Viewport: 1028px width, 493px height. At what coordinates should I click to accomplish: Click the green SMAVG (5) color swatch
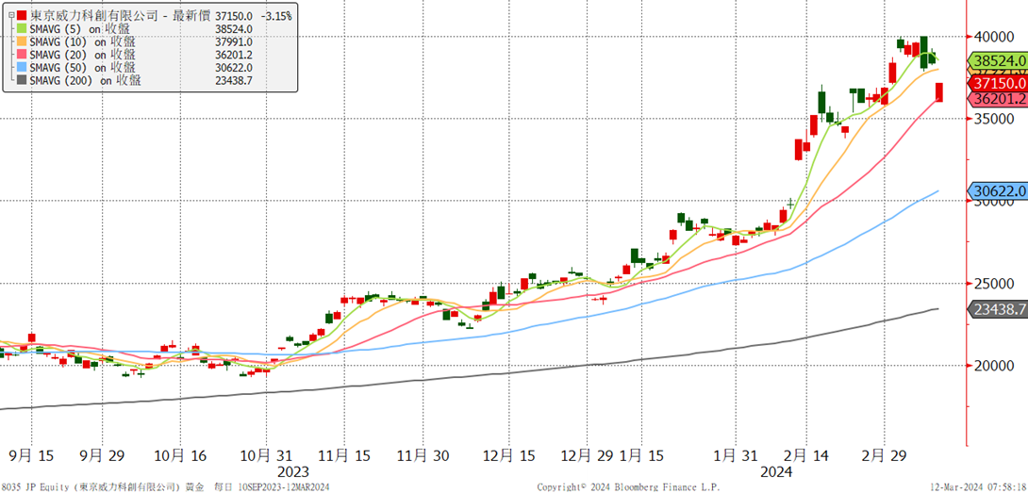pyautogui.click(x=23, y=28)
